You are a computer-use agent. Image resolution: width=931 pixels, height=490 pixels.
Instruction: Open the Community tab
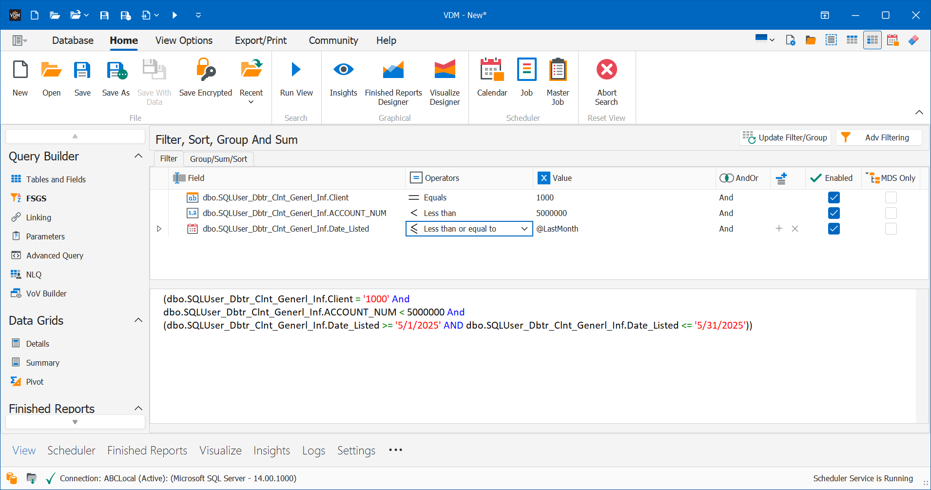333,40
